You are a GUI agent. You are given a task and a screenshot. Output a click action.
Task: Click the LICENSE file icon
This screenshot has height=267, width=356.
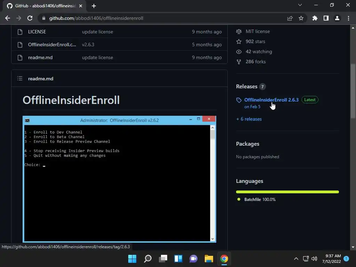click(20, 32)
